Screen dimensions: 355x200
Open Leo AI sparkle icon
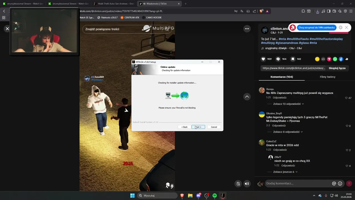(x=340, y=11)
